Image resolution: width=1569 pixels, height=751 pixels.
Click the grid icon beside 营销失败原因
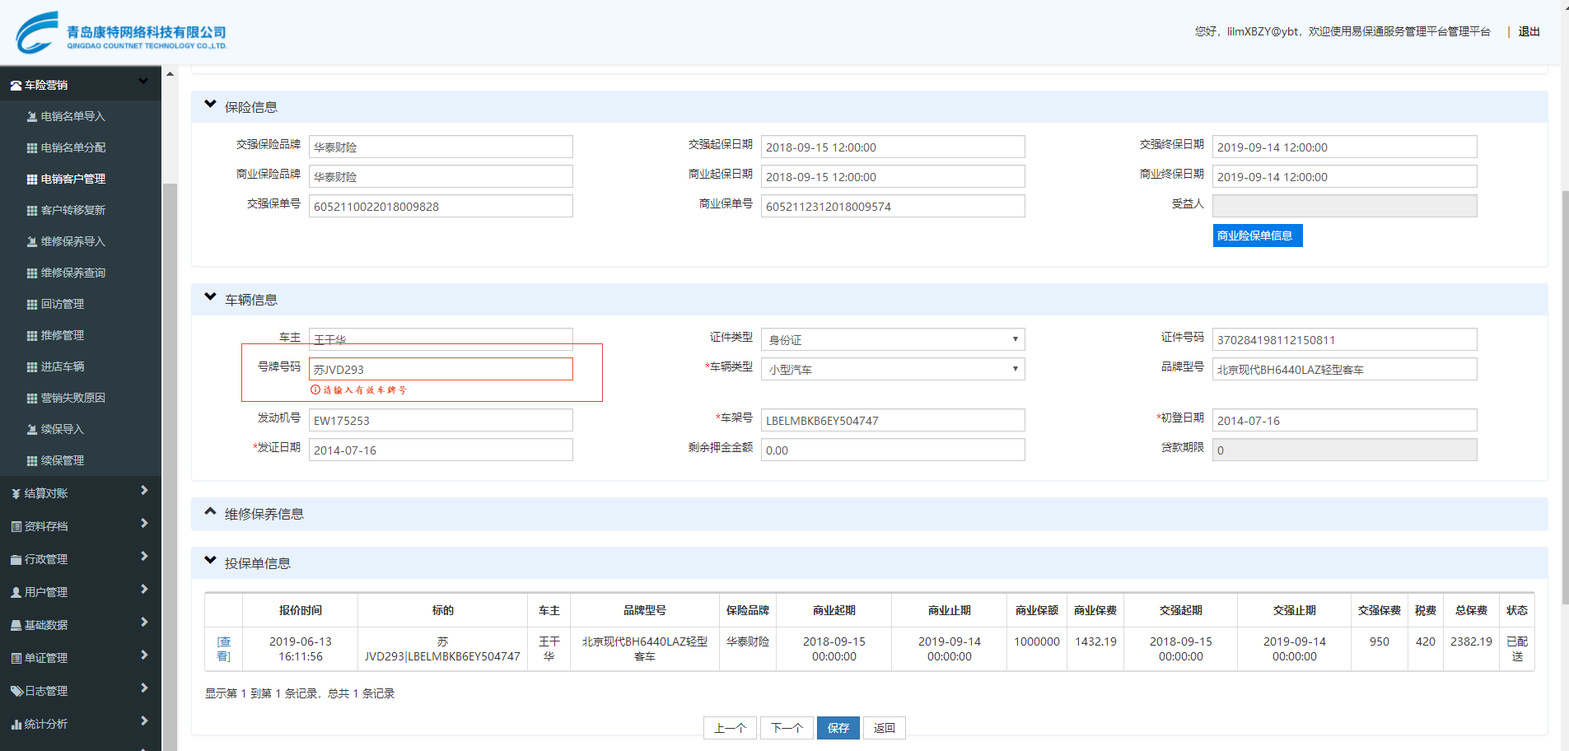tap(32, 399)
